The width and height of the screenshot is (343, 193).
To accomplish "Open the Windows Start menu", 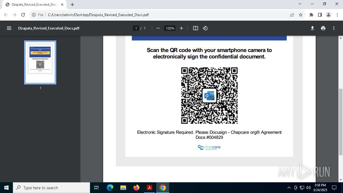I will coord(6,188).
